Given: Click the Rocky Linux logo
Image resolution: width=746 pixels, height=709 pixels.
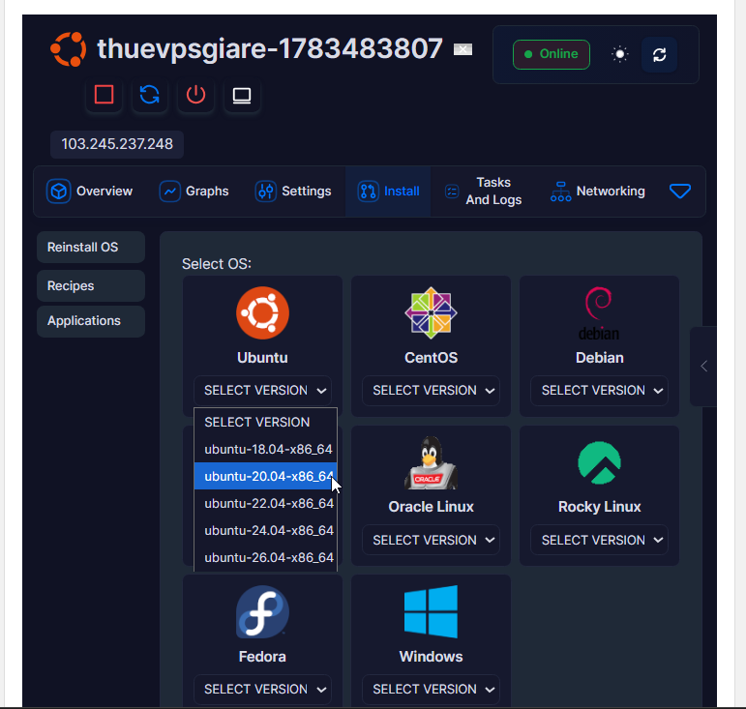Looking at the screenshot, I should [600, 462].
